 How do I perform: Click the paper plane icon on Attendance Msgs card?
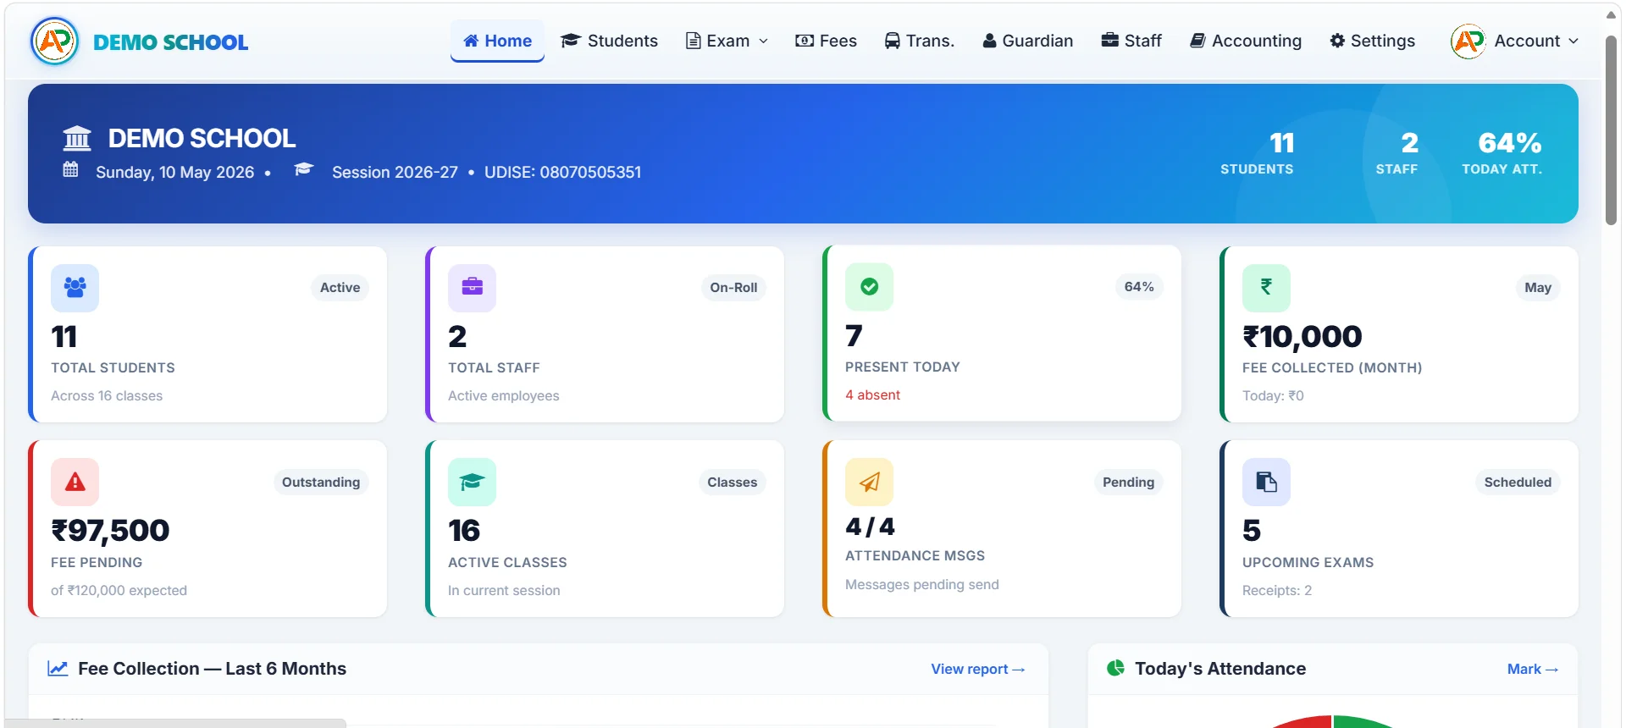pos(869,482)
